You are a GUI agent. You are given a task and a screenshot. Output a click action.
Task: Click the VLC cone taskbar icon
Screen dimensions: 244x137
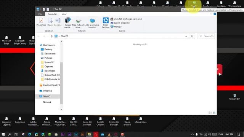109,134
